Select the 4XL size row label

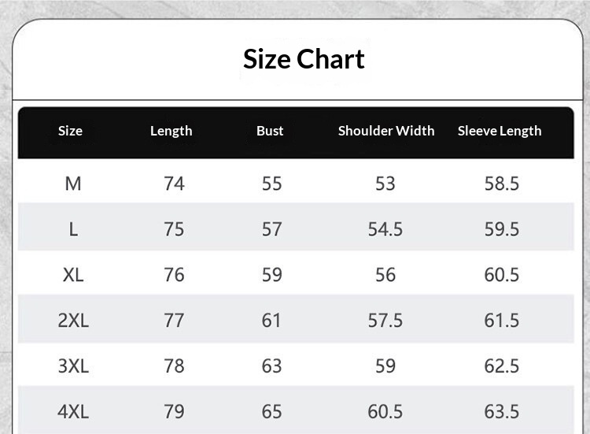73,411
